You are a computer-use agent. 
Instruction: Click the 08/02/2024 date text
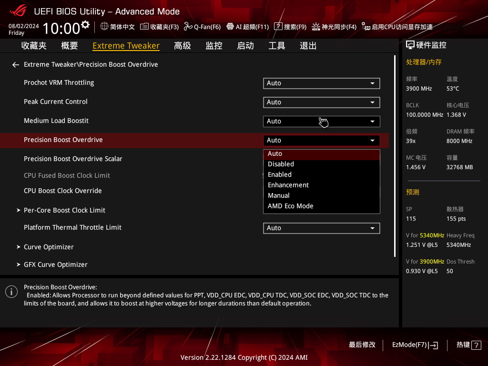pyautogui.click(x=24, y=26)
